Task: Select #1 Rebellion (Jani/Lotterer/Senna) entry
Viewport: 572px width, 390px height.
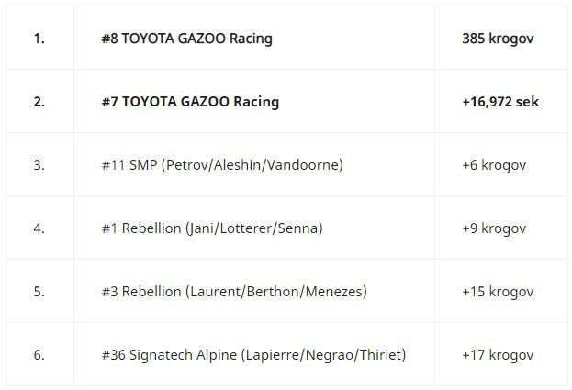Action: pos(212,228)
